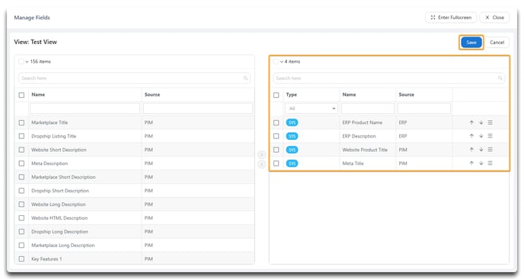Click the move-left transfer arrow
This screenshot has height=279, width=524.
262,164
